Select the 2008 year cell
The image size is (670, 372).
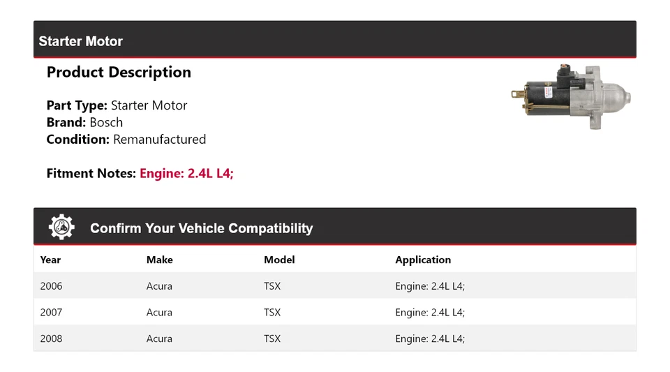tap(51, 338)
